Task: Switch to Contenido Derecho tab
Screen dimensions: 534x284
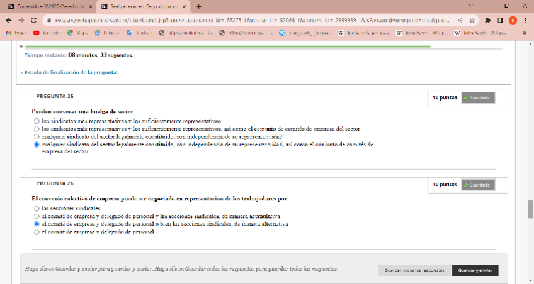Action: (50, 6)
